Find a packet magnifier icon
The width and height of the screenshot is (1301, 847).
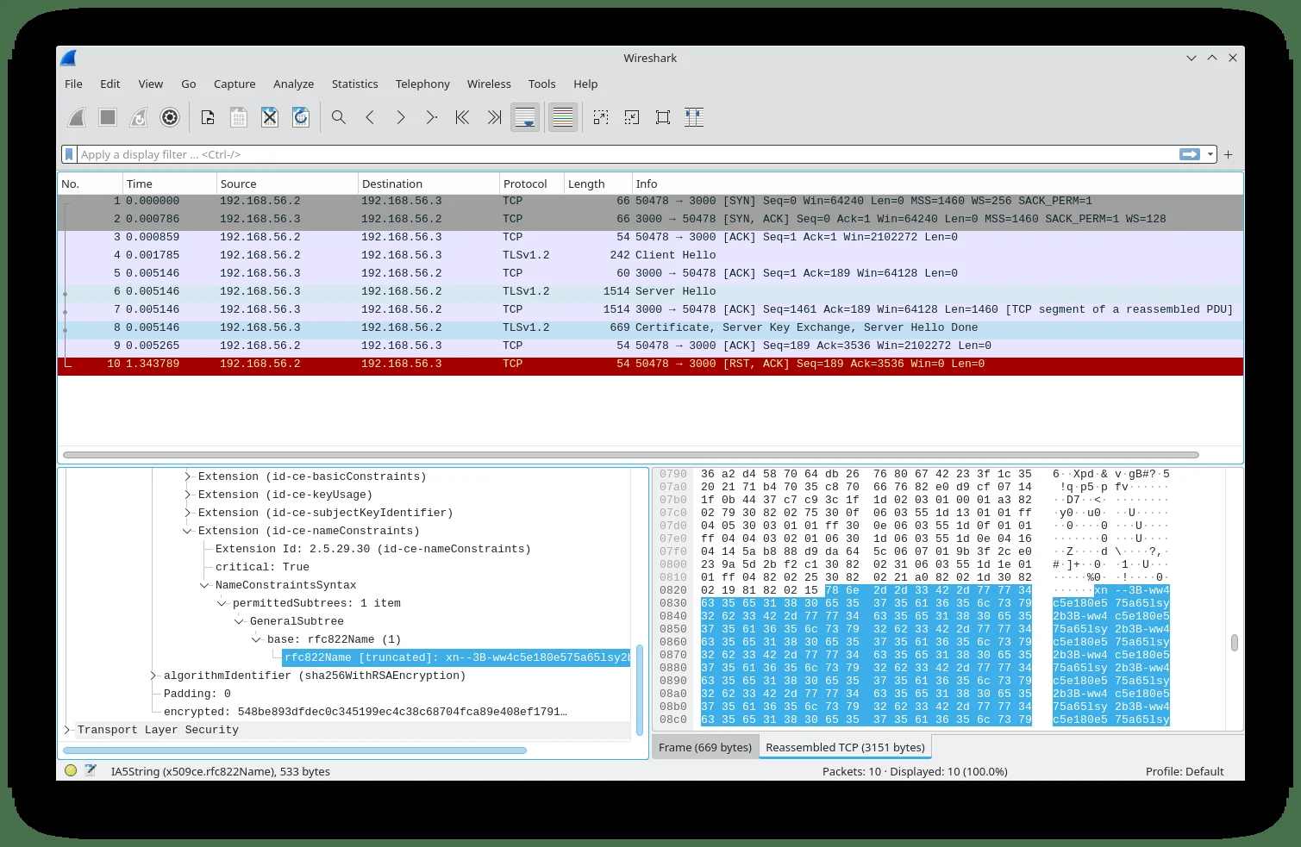[x=339, y=117]
